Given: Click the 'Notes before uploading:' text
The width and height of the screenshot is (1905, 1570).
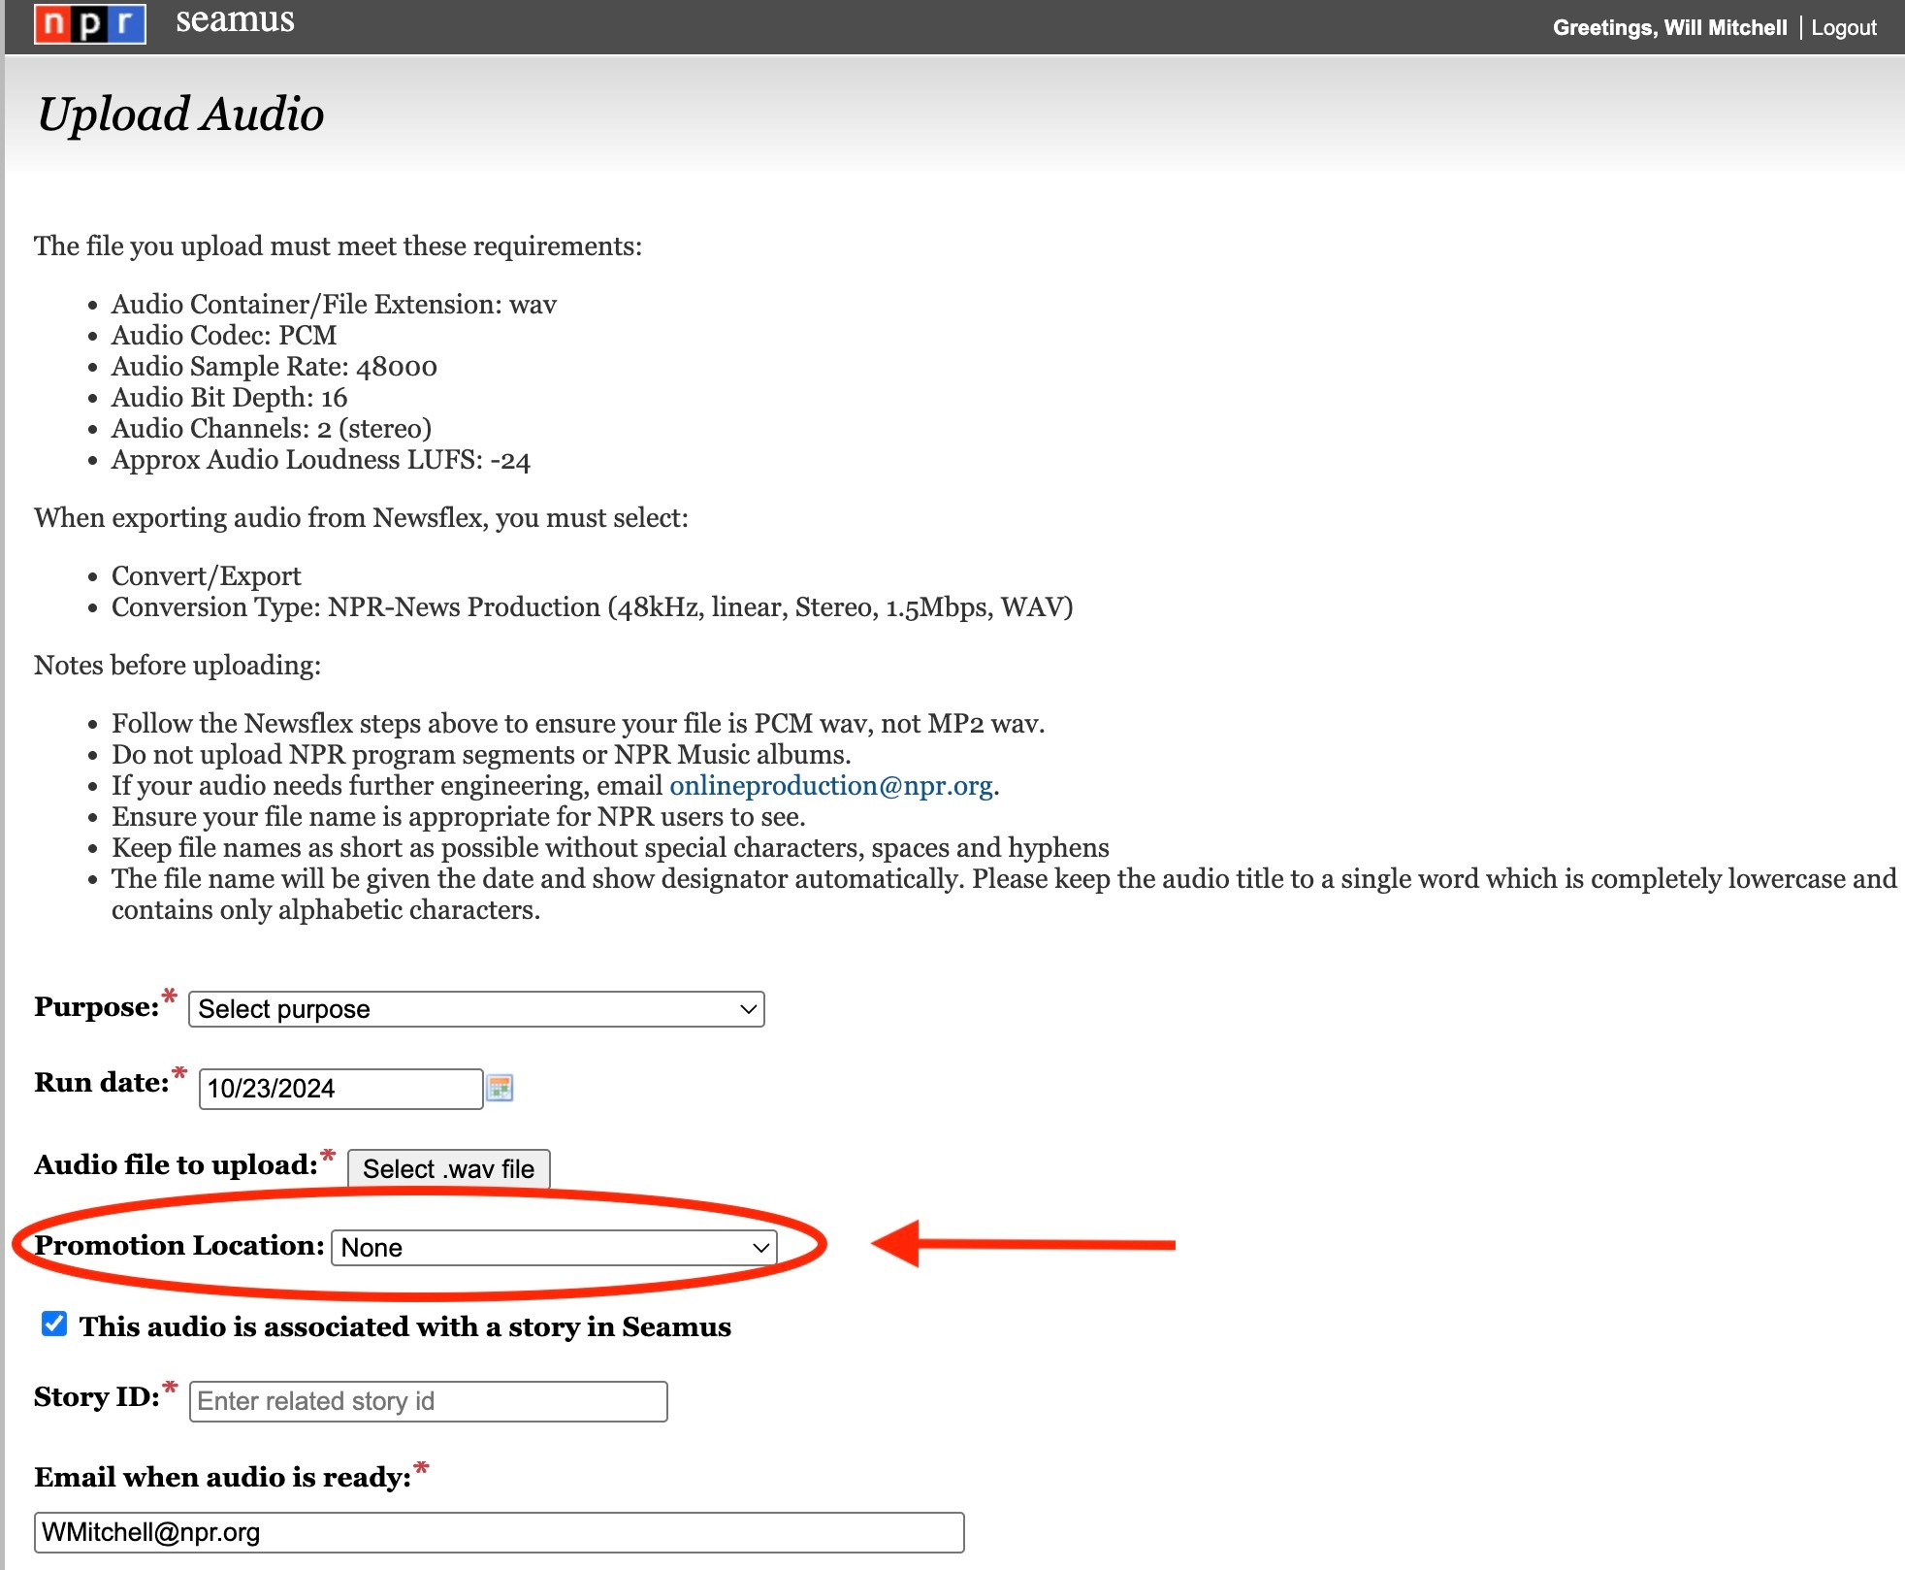Looking at the screenshot, I should coord(178,666).
